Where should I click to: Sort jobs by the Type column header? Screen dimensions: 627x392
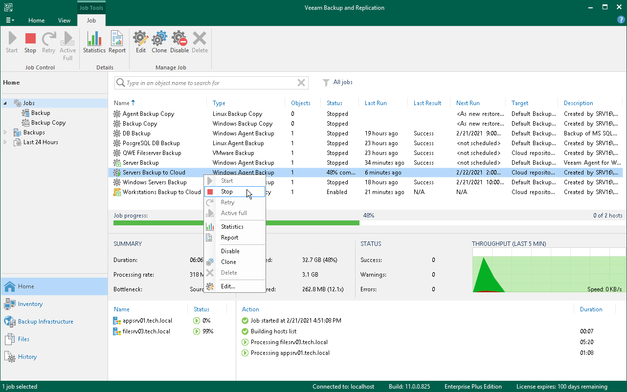(219, 103)
